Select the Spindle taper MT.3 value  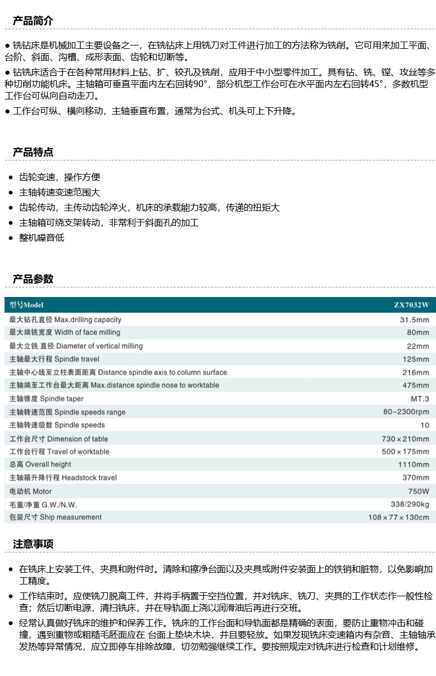(x=420, y=399)
